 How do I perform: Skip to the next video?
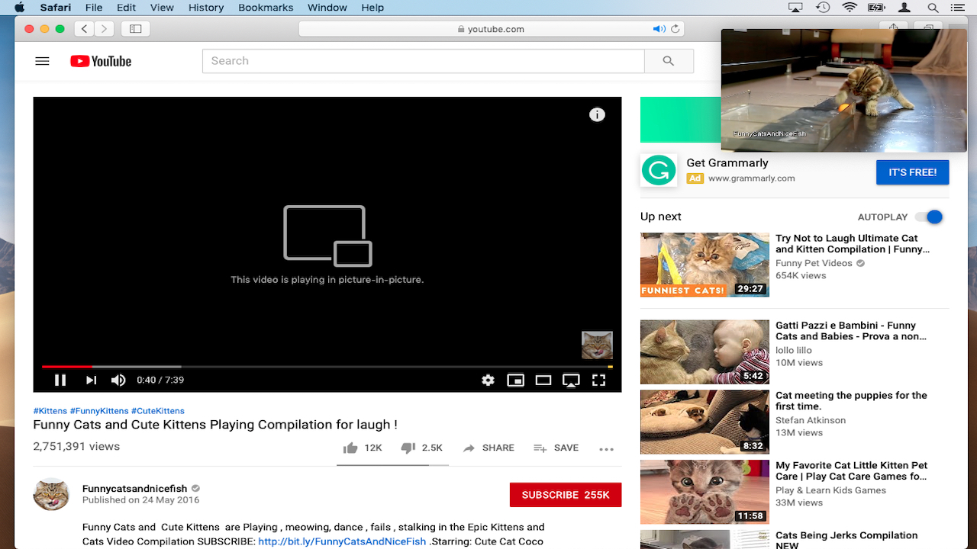[91, 380]
